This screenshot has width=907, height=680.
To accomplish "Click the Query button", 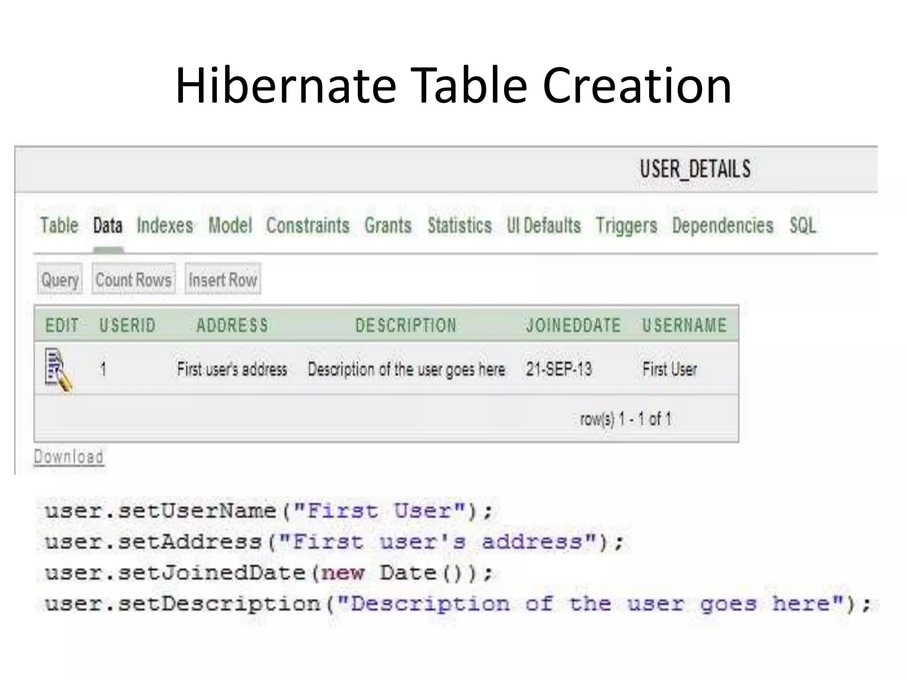I will coord(60,279).
